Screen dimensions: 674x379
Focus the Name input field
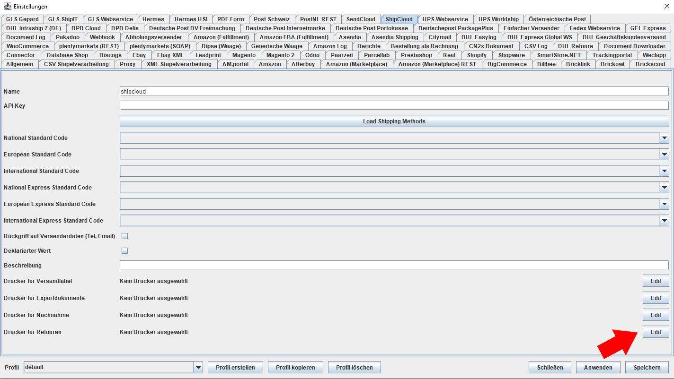pos(394,91)
